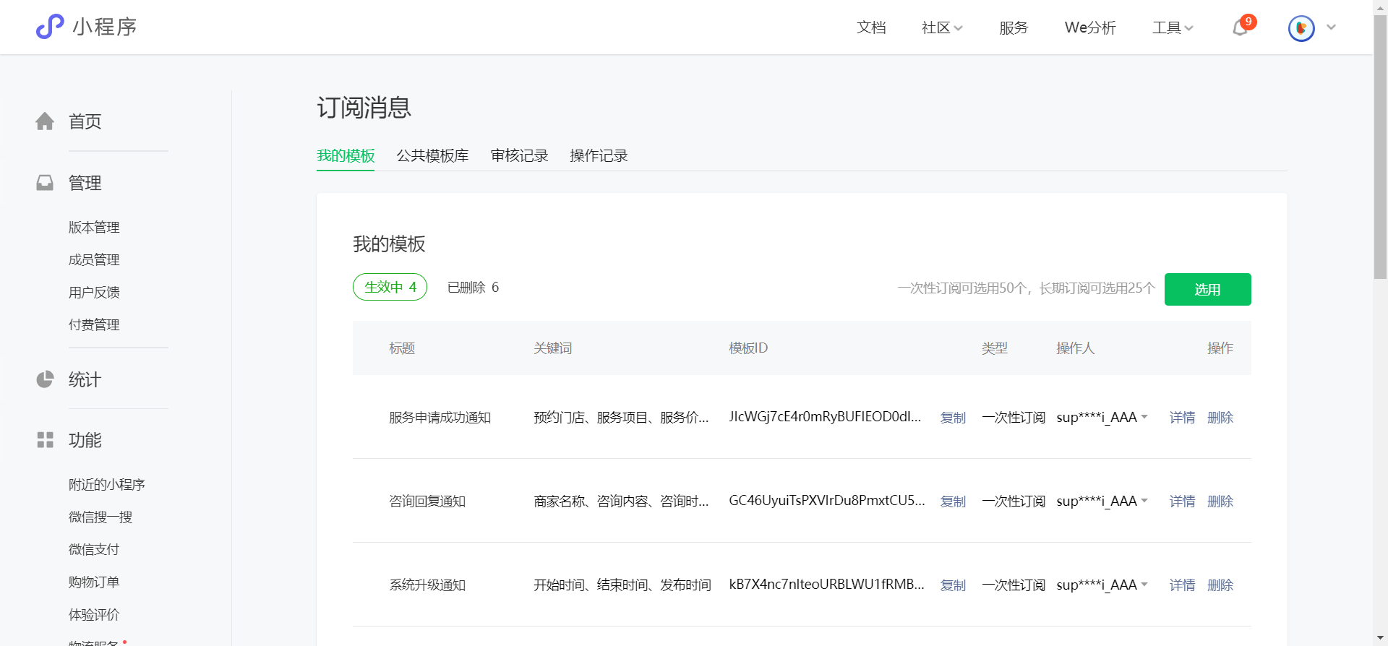Screen dimensions: 1388x646
Task: Open the notification bell icon
Action: tap(1241, 27)
